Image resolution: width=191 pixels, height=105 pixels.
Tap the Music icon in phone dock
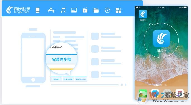tap(180, 94)
